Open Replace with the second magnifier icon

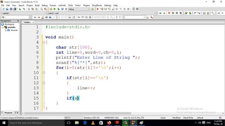[x=45, y=9]
